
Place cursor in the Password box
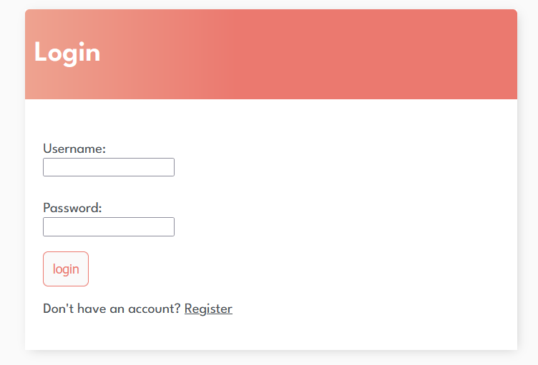coord(109,227)
